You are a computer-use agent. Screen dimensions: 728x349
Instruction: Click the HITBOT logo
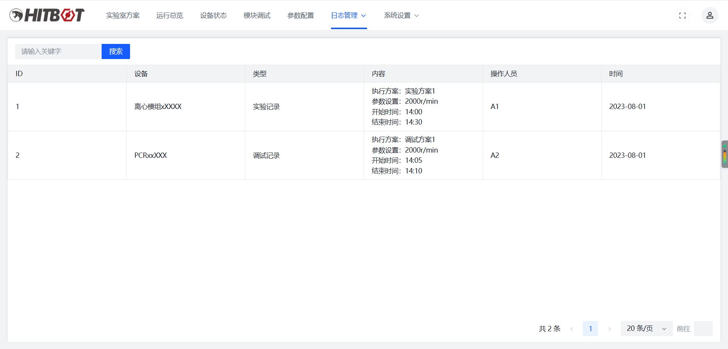[47, 15]
